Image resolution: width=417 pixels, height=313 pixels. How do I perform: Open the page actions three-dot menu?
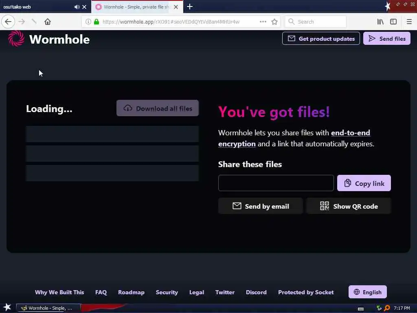tap(263, 22)
